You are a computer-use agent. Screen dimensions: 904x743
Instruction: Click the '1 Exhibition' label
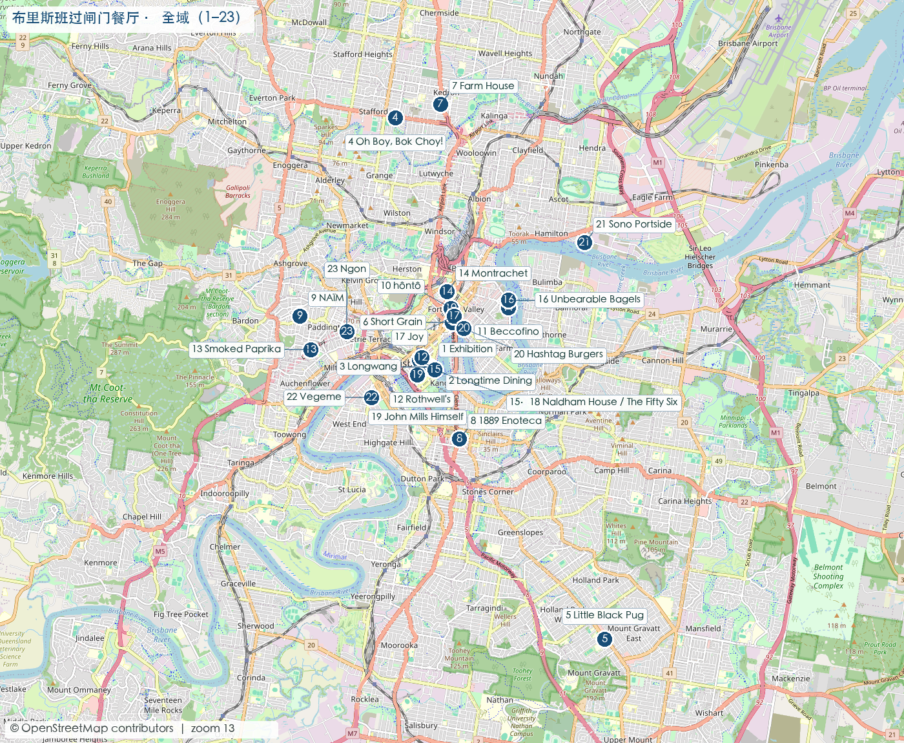[x=467, y=349]
